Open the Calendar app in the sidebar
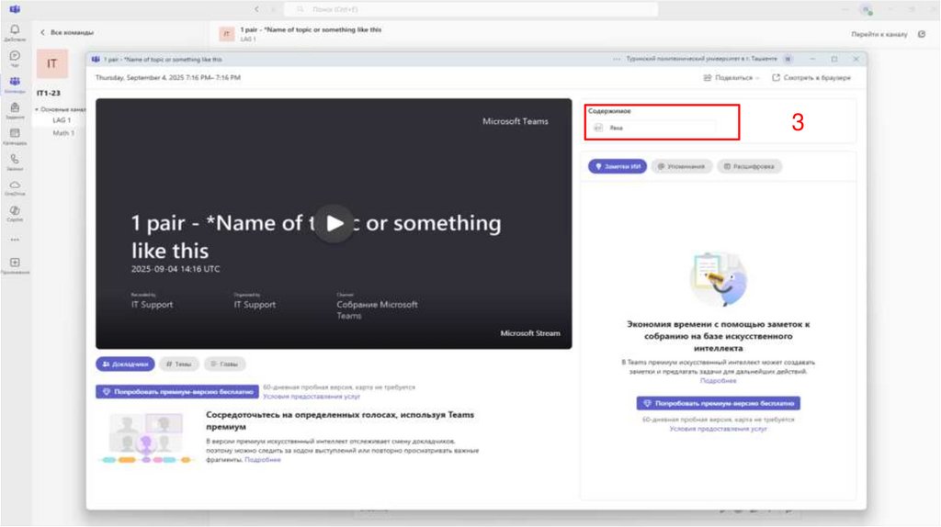 coord(15,133)
